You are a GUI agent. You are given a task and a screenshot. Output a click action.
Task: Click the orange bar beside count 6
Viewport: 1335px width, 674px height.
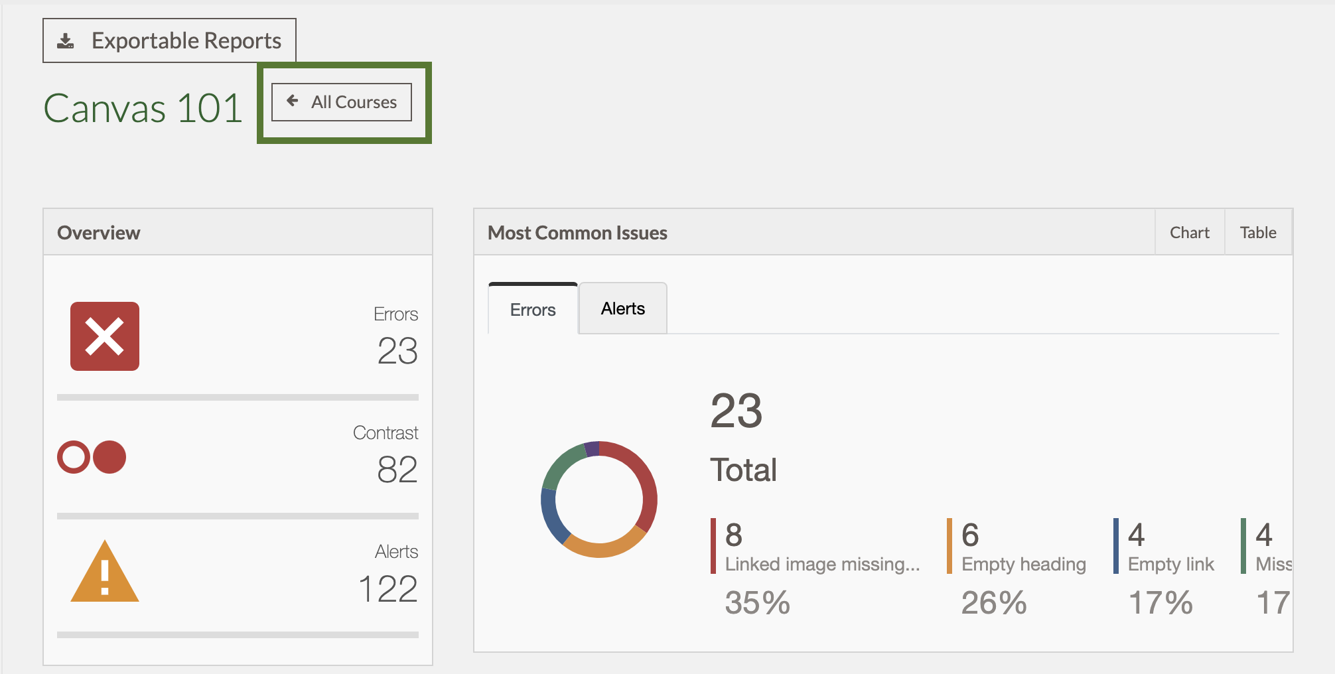tap(949, 546)
